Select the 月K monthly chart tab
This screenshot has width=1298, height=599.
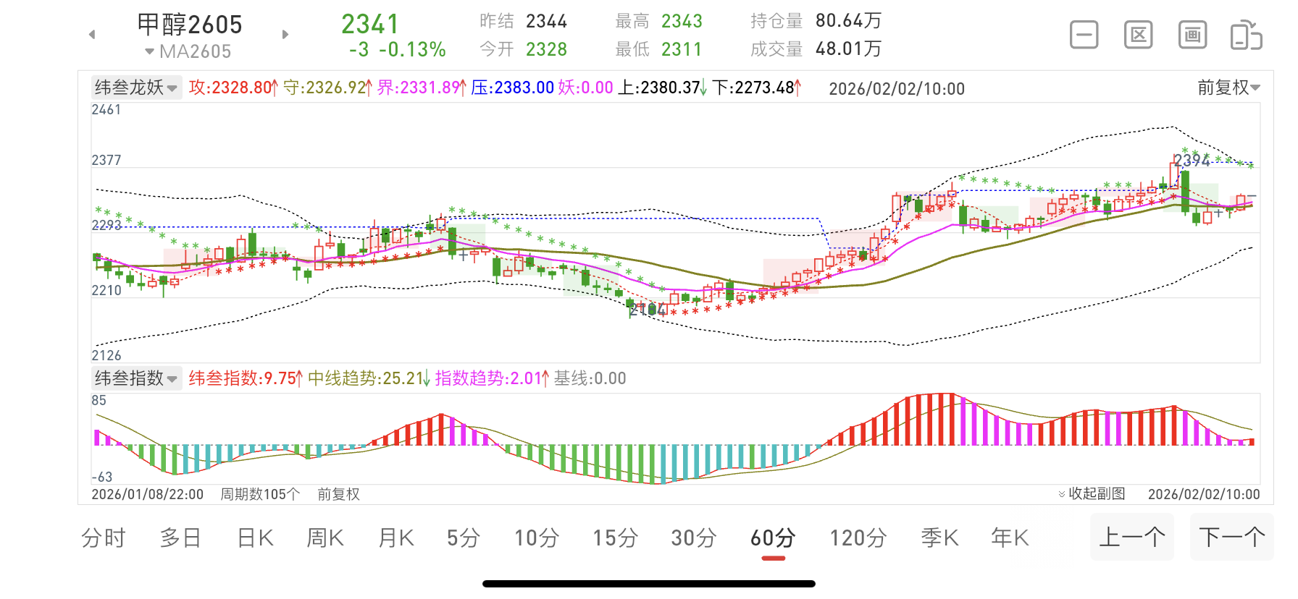396,538
